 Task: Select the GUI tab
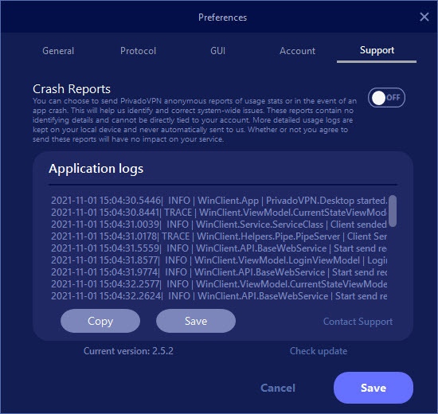tap(218, 51)
